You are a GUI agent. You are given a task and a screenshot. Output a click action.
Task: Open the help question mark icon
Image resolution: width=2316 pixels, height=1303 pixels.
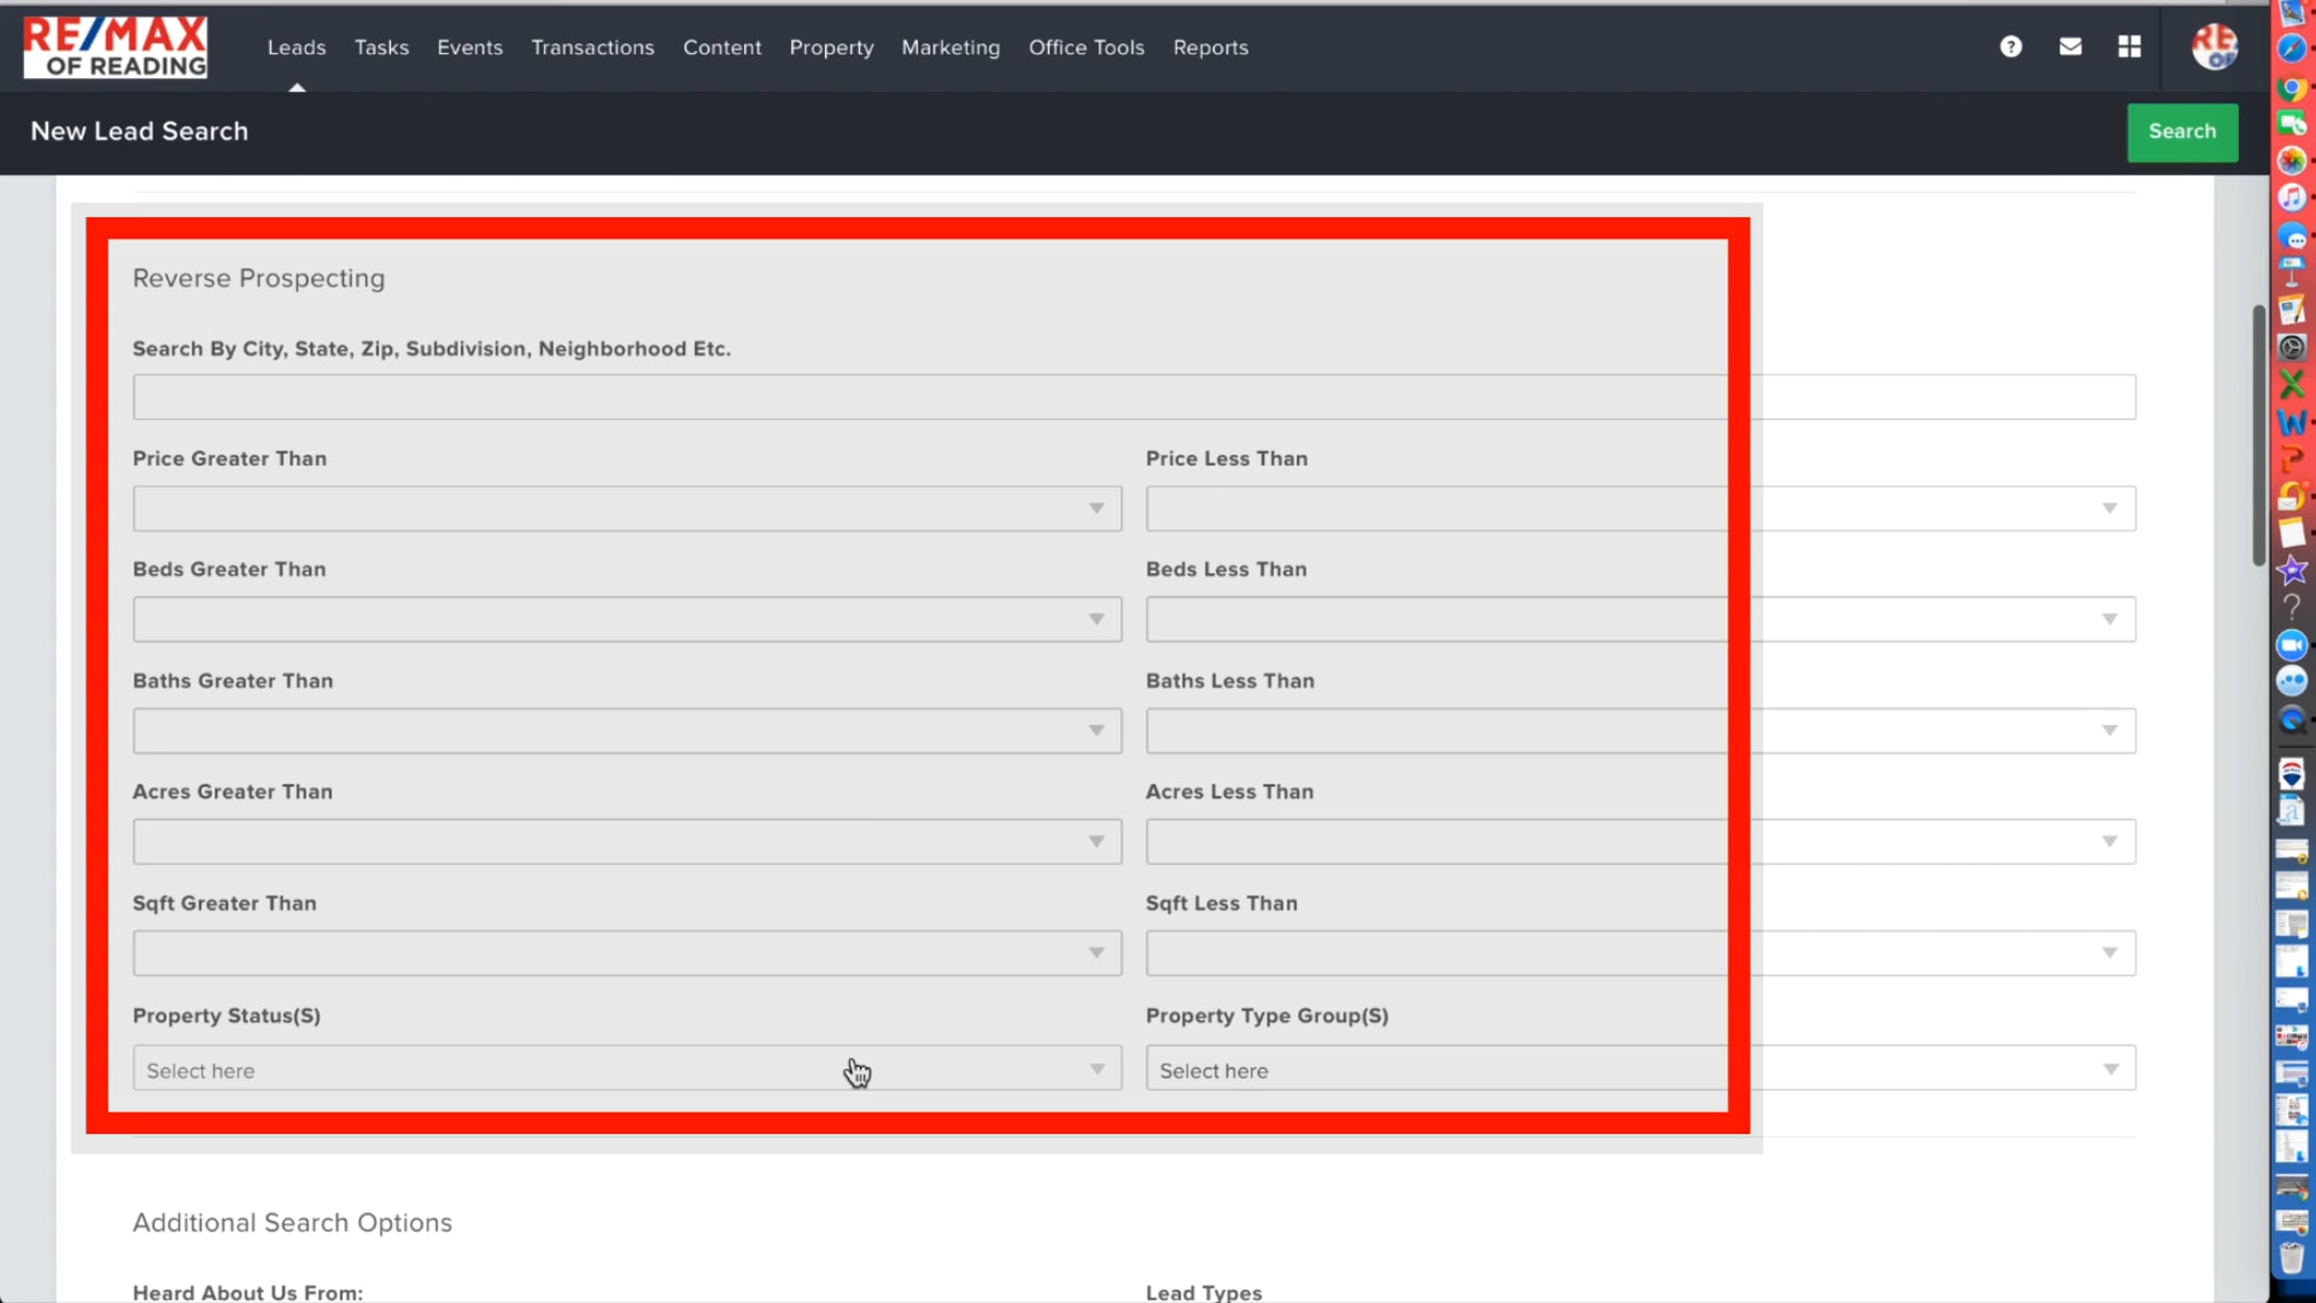pos(2010,46)
